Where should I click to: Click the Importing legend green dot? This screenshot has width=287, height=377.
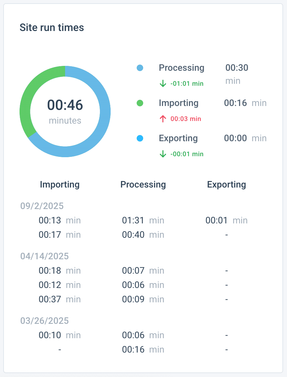[x=140, y=103]
